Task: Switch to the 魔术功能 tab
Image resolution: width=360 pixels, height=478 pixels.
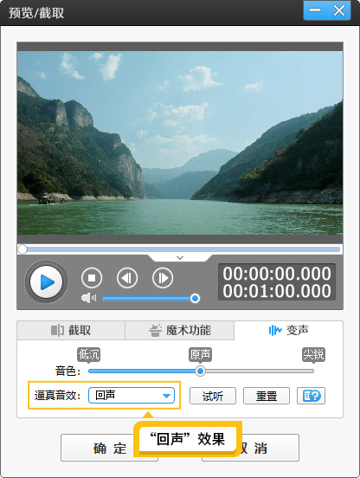Action: tap(179, 330)
